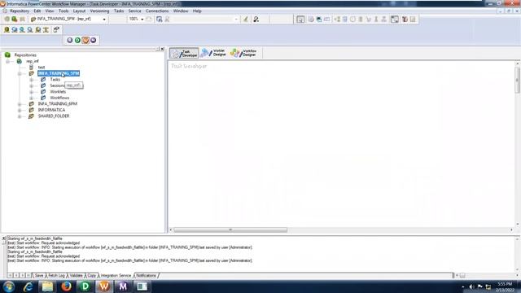Switch to the Copy output tab

tap(92, 275)
